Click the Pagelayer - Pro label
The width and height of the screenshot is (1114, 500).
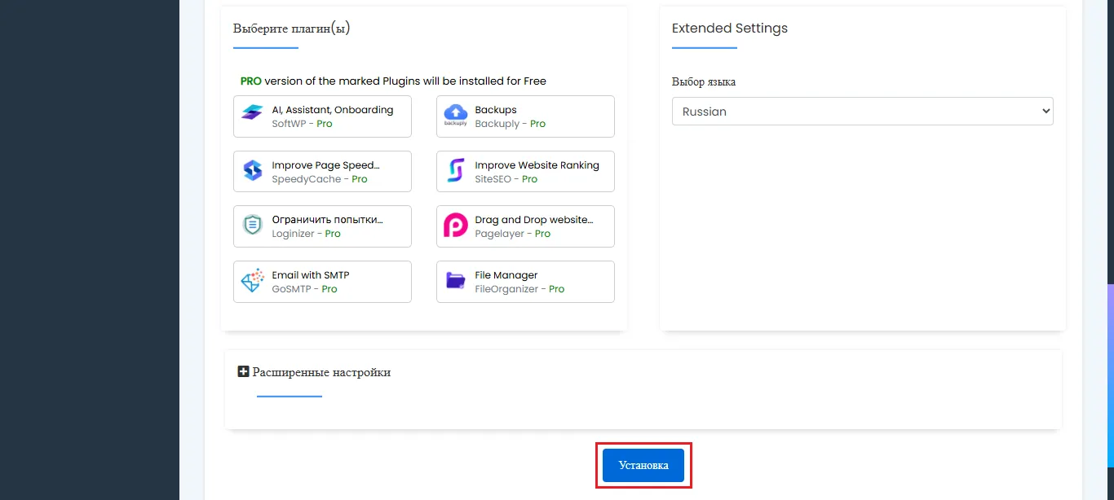pyautogui.click(x=513, y=234)
